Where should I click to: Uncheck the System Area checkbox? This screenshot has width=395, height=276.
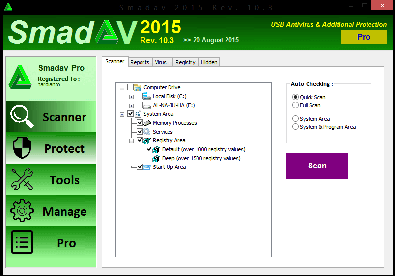click(x=131, y=114)
